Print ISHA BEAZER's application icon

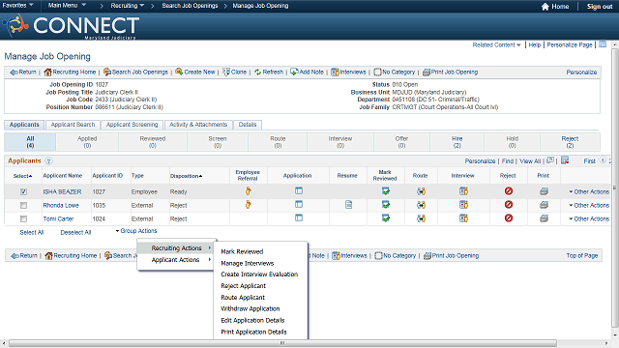coord(544,191)
